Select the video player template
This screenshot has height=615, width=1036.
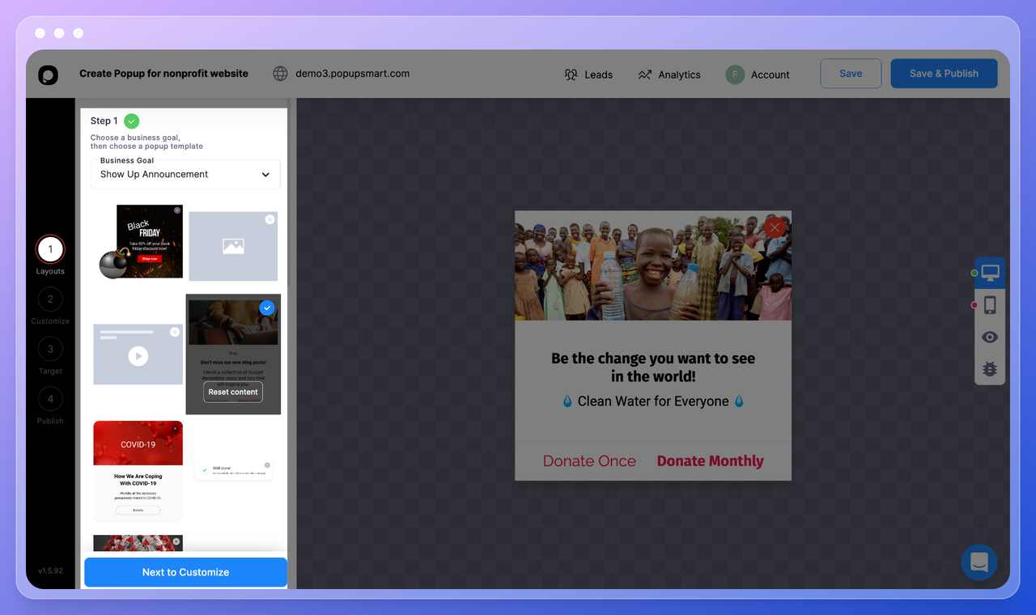point(138,354)
